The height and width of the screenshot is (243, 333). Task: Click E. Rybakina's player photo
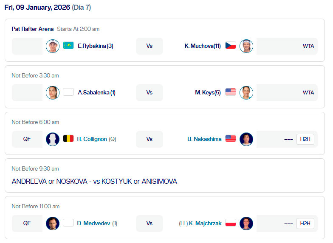(x=53, y=46)
